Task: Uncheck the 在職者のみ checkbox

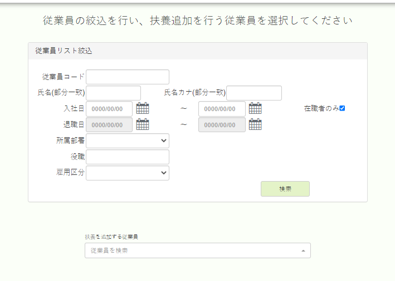Action: click(342, 108)
